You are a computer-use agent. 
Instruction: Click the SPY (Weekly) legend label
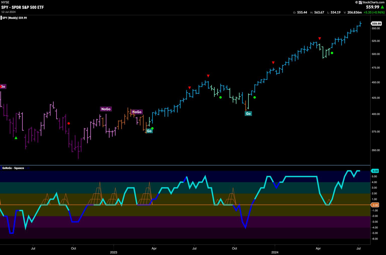pyautogui.click(x=15, y=18)
